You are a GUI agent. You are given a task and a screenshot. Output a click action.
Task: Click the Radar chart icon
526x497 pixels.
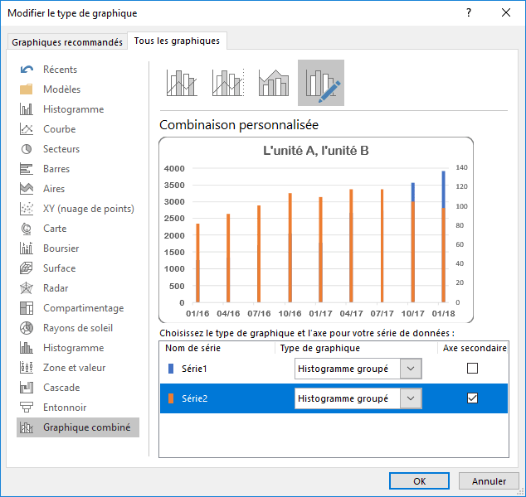click(27, 288)
